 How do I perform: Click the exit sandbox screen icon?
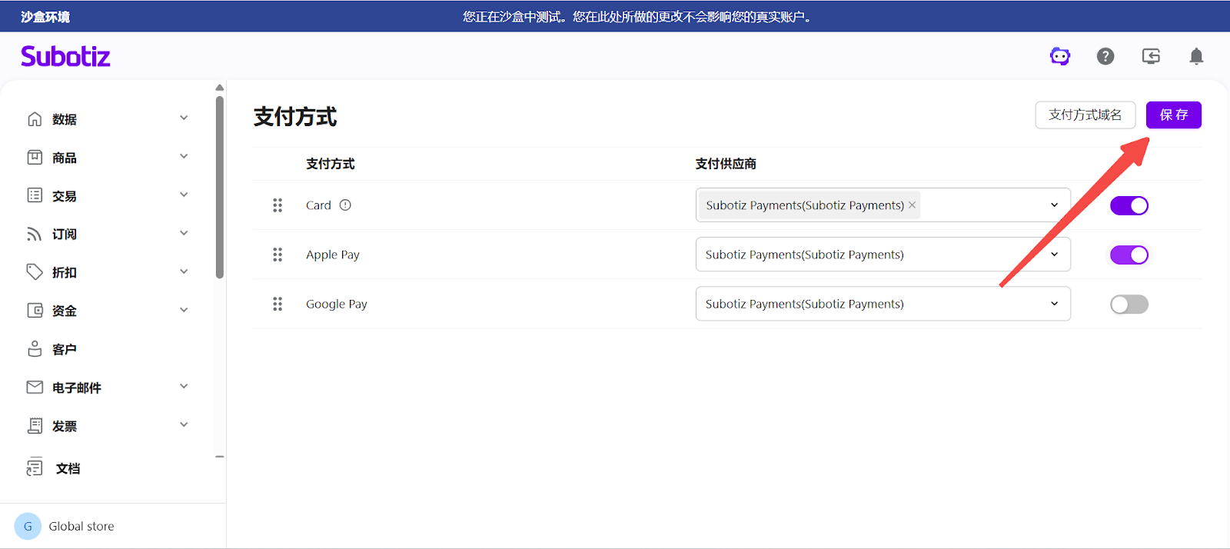coord(1151,56)
